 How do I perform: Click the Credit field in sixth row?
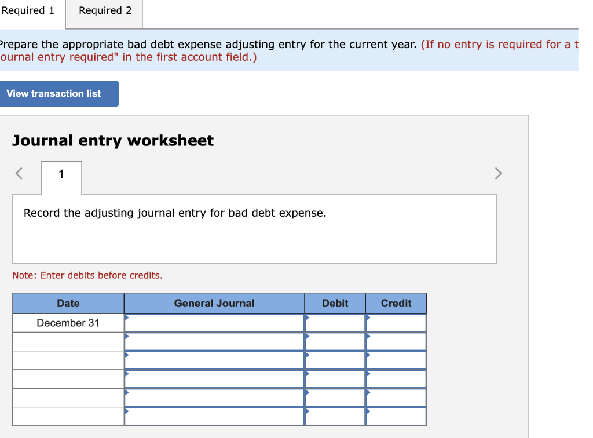point(396,417)
